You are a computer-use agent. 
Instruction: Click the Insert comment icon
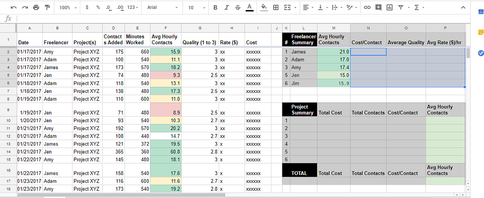tap(378, 8)
